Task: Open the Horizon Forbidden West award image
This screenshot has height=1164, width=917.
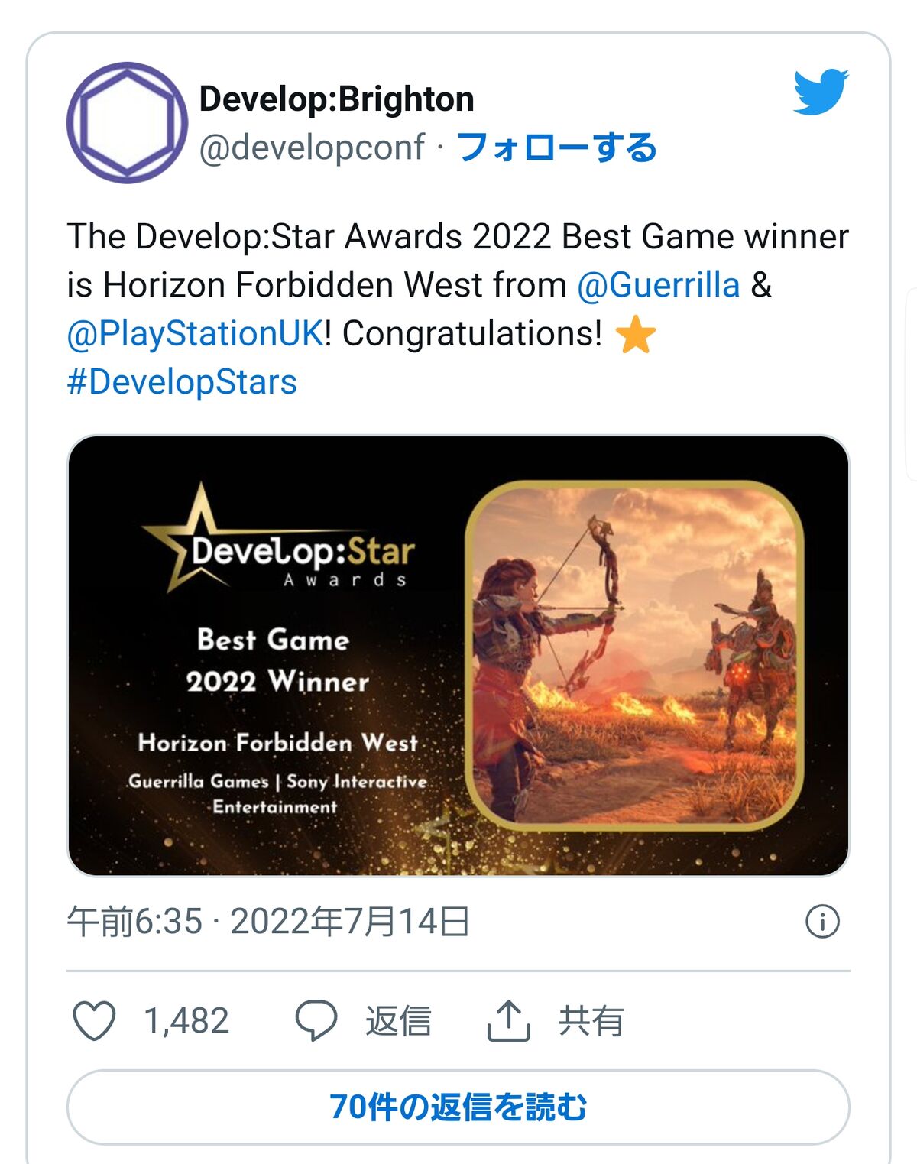Action: pyautogui.click(x=458, y=656)
